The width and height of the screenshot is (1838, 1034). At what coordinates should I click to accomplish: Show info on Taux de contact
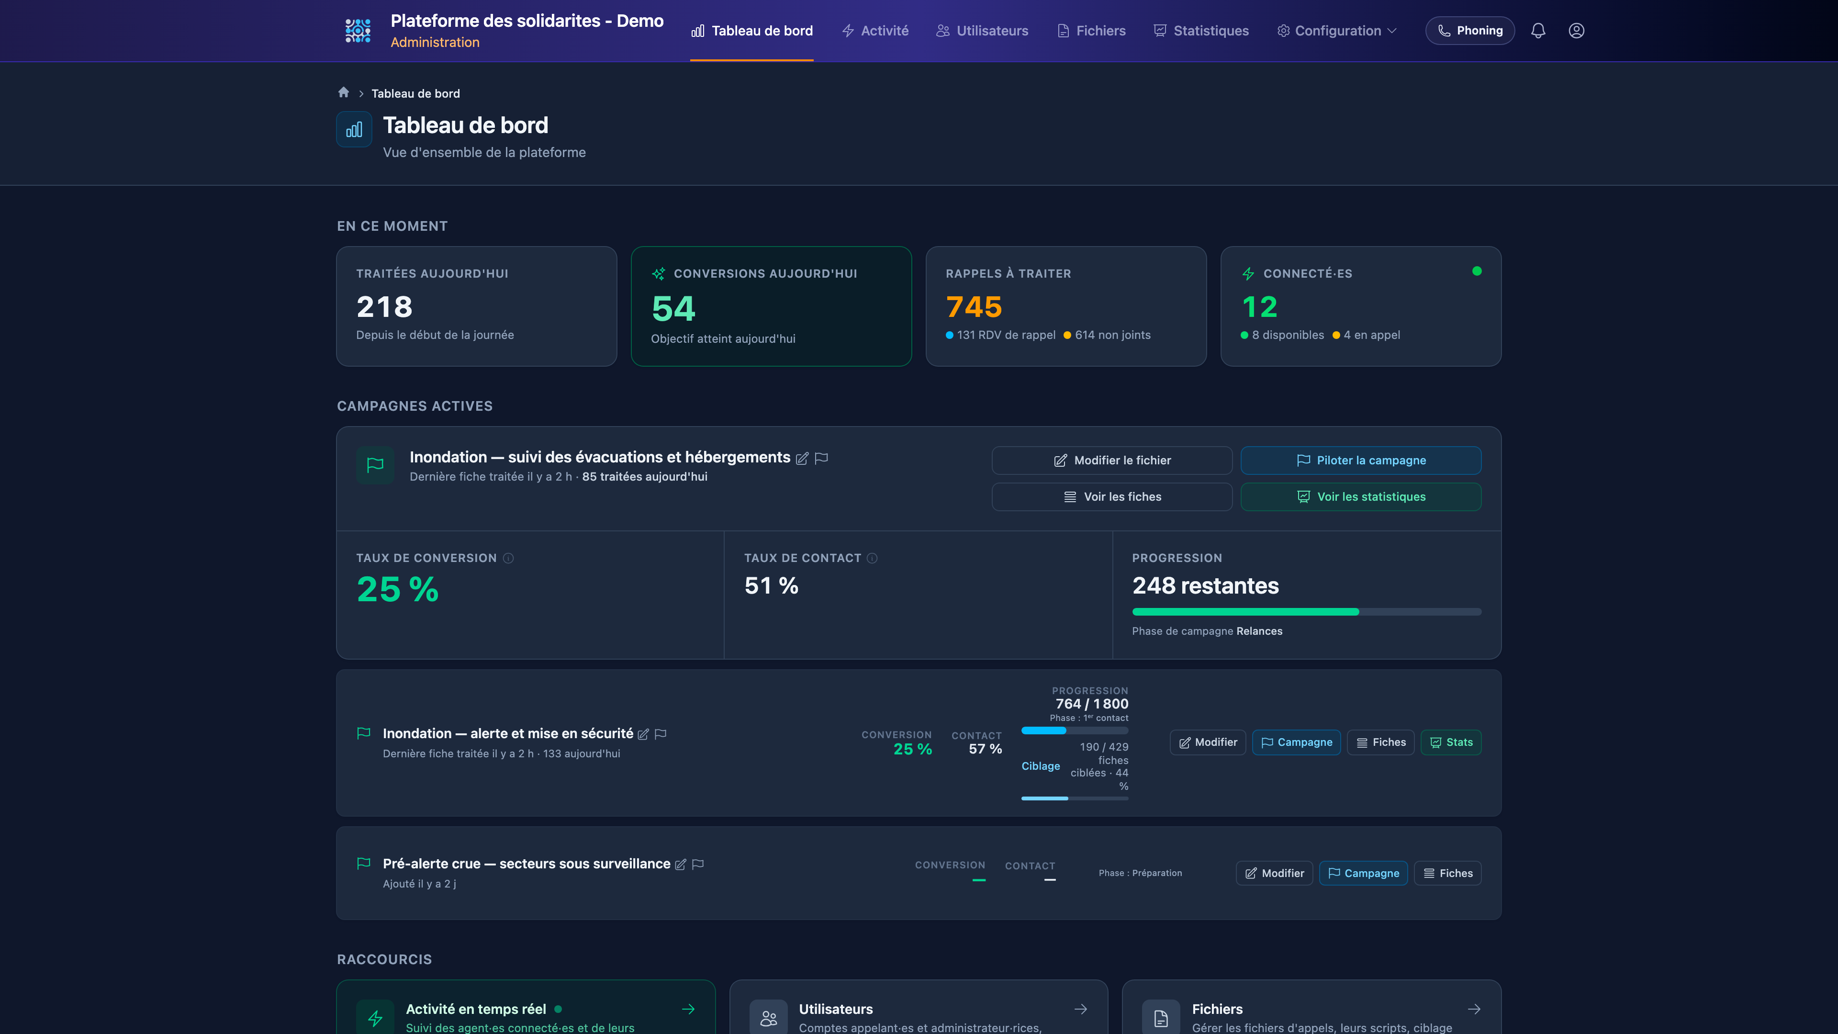[872, 558]
